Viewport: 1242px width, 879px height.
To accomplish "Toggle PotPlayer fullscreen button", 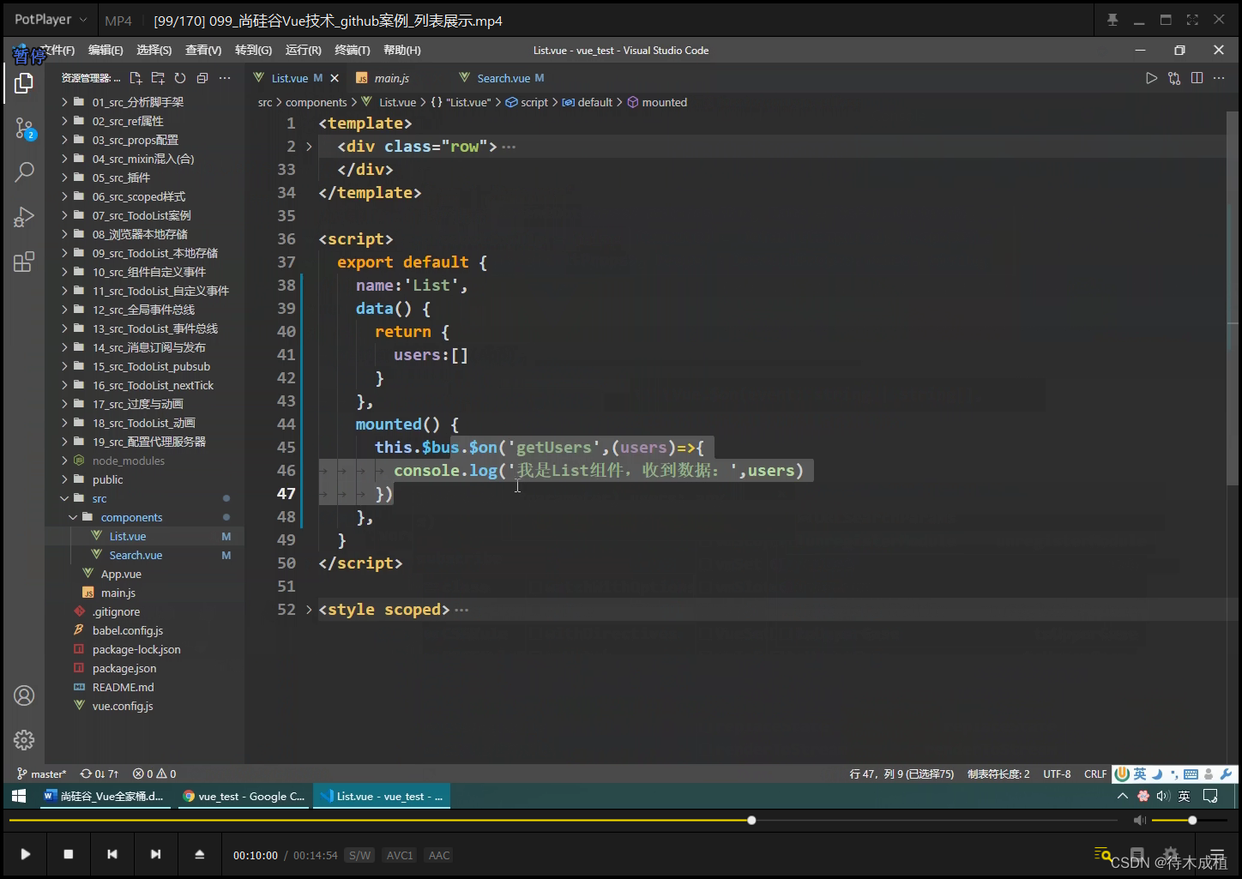I will pyautogui.click(x=1192, y=20).
